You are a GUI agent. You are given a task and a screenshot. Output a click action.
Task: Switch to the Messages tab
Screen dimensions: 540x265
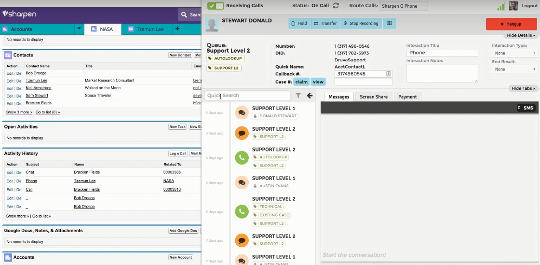pos(339,97)
